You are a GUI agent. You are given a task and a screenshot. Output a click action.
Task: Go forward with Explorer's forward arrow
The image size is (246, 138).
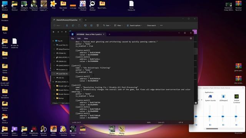pos(58,32)
